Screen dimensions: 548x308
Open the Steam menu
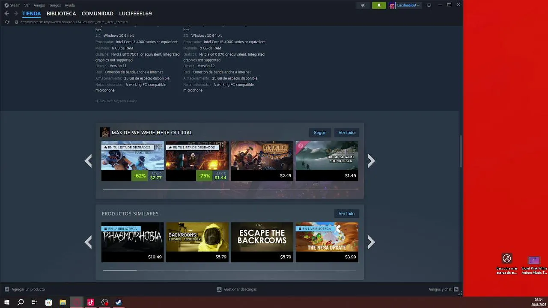point(15,6)
